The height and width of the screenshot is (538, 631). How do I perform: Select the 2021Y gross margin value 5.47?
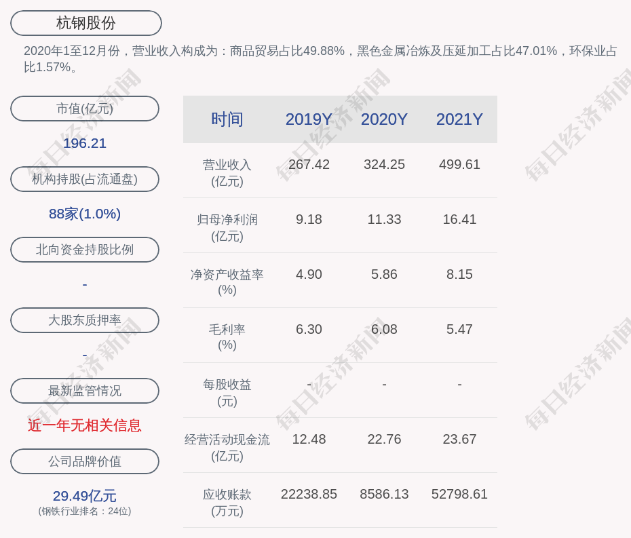pyautogui.click(x=459, y=329)
